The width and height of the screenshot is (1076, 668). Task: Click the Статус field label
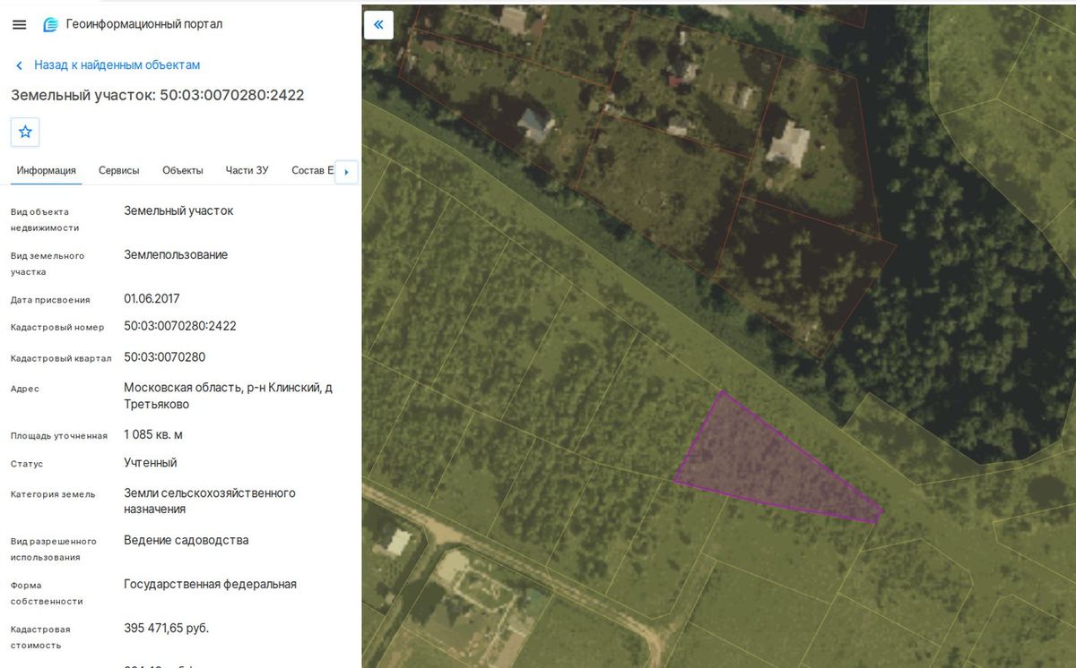click(x=27, y=465)
